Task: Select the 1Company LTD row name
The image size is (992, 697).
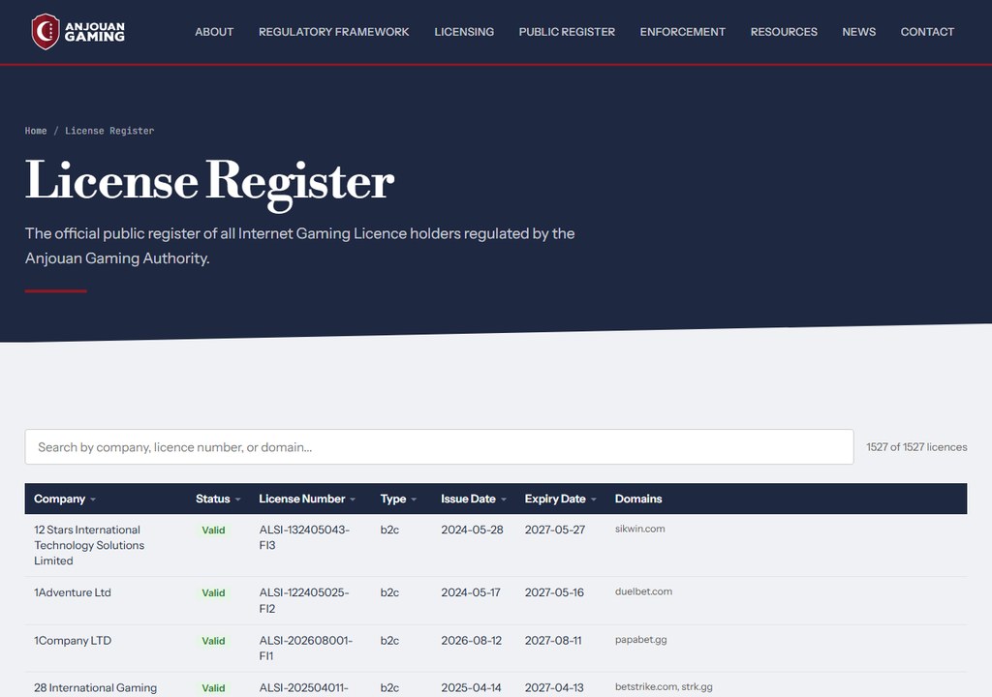Action: coord(73,641)
